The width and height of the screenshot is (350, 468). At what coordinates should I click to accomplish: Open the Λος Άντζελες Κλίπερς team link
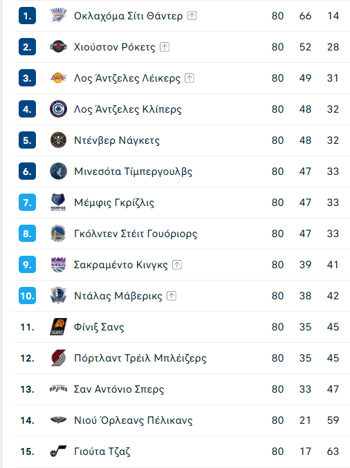128,109
